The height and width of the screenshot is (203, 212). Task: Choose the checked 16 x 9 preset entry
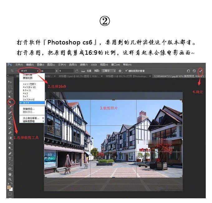click(32, 103)
